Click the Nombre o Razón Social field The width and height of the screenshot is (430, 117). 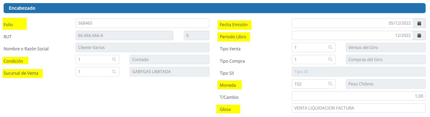pyautogui.click(x=142, y=47)
